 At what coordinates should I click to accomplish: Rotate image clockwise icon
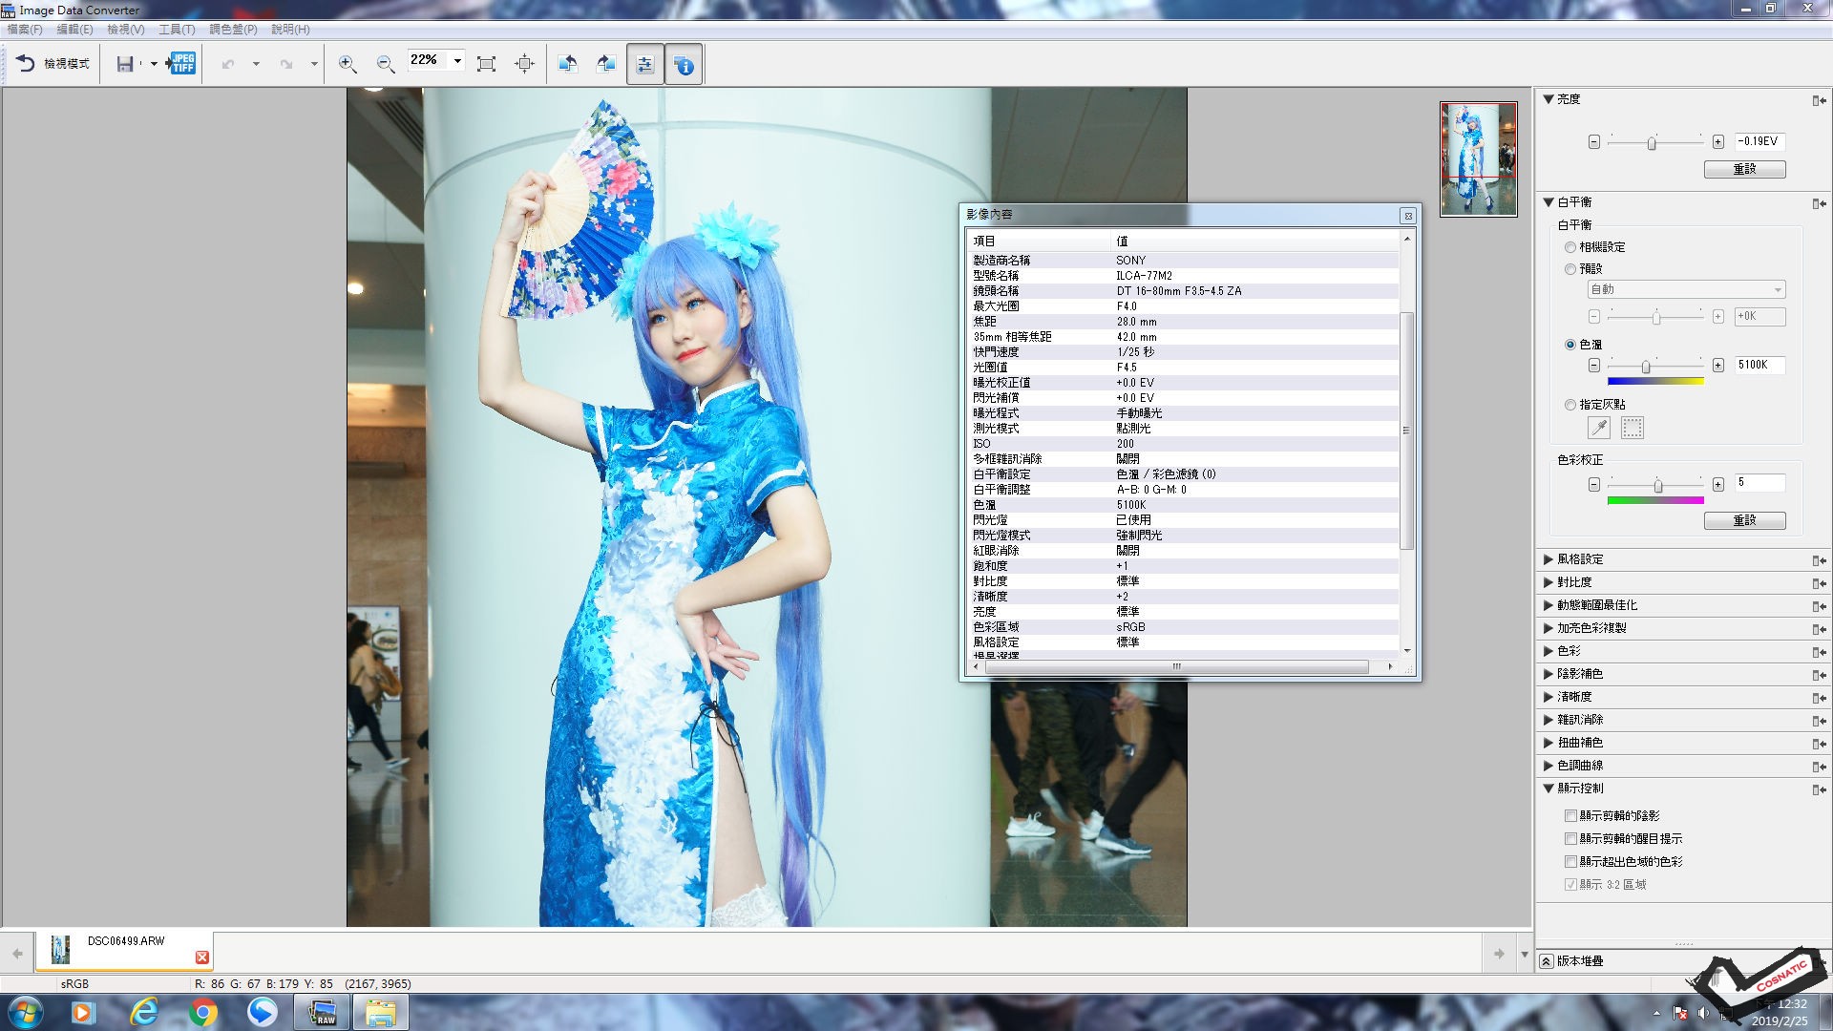[x=605, y=64]
